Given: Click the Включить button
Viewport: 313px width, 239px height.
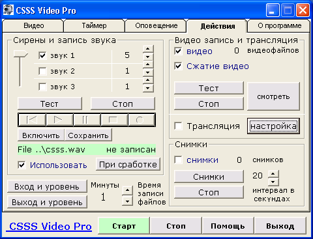Looking at the screenshot, I should (x=41, y=135).
